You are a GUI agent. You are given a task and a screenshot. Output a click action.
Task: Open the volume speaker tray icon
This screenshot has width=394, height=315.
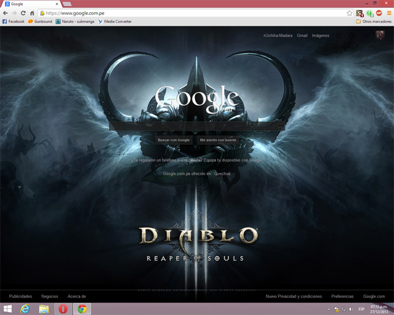[351, 309]
